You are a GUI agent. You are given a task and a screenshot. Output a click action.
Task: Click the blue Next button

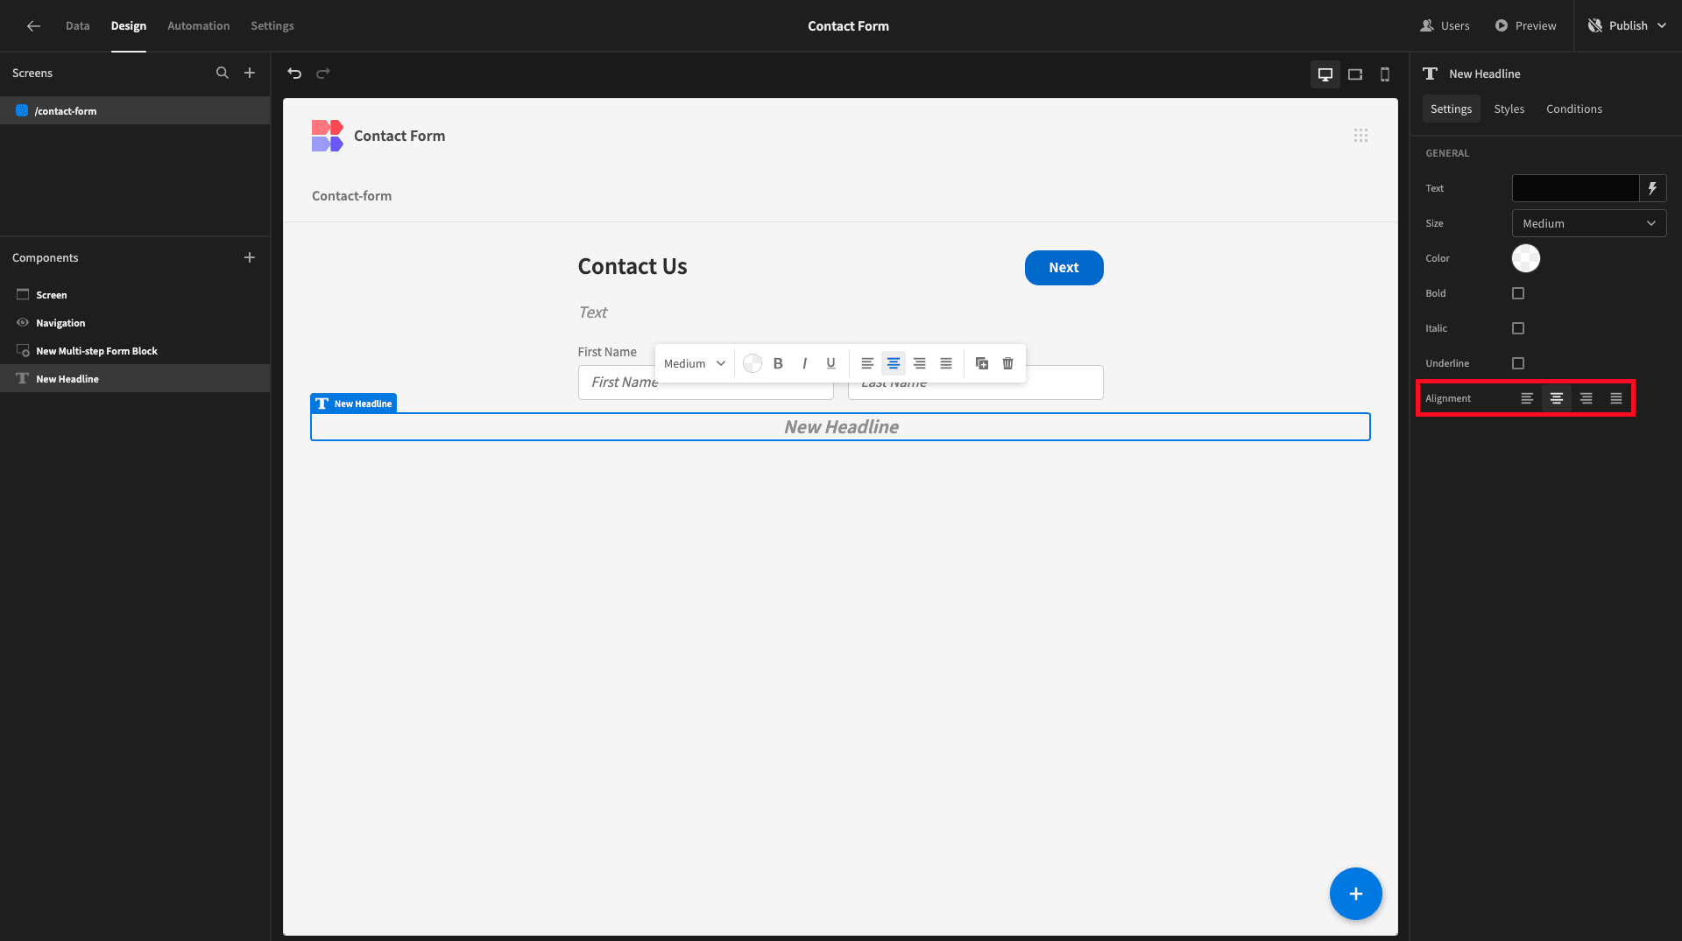(x=1064, y=268)
